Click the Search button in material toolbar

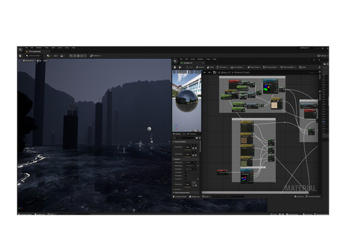pos(200,67)
